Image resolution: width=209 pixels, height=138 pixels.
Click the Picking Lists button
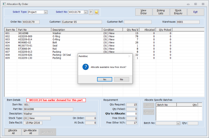coord(161,12)
